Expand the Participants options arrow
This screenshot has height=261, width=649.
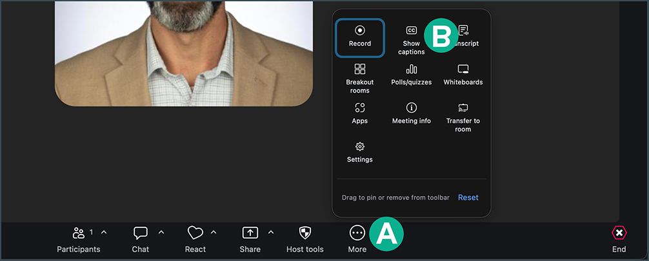[x=104, y=233]
